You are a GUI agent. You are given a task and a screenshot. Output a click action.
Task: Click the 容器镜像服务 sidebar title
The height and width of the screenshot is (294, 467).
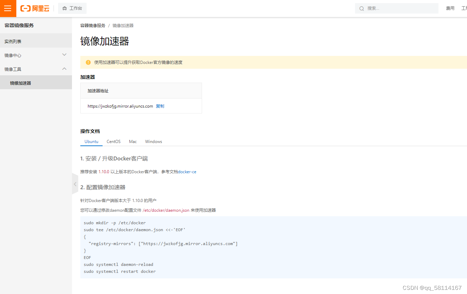19,25
